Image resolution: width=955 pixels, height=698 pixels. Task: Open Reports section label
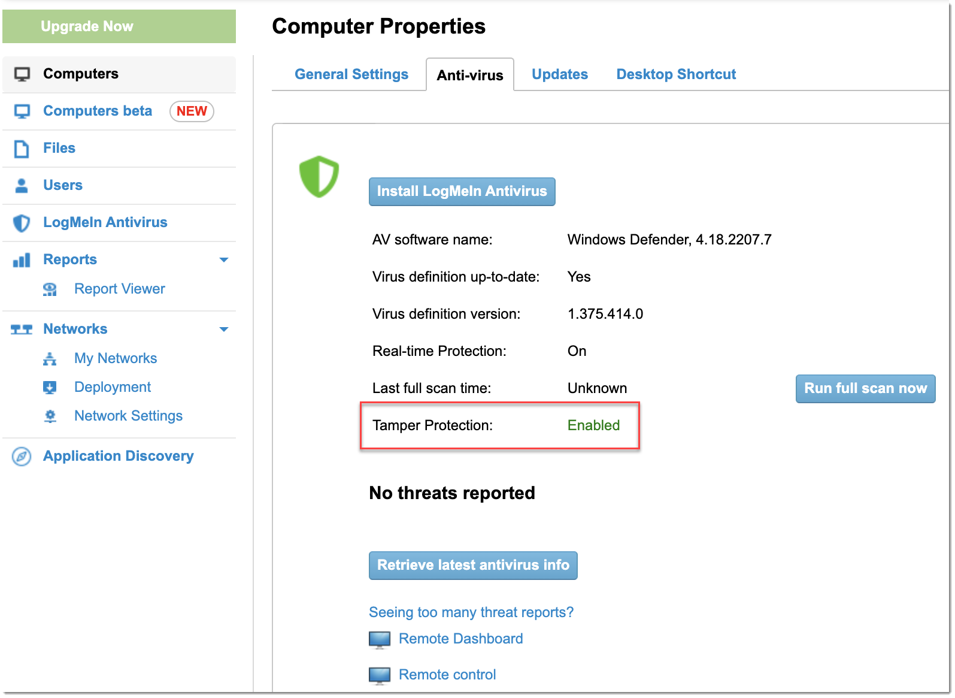70,259
